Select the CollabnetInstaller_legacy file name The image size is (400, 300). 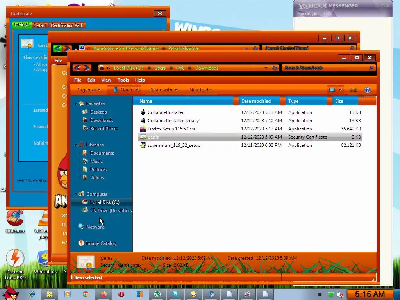[x=173, y=120]
